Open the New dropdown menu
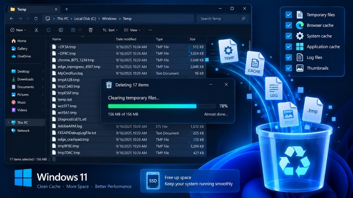 coord(18,30)
